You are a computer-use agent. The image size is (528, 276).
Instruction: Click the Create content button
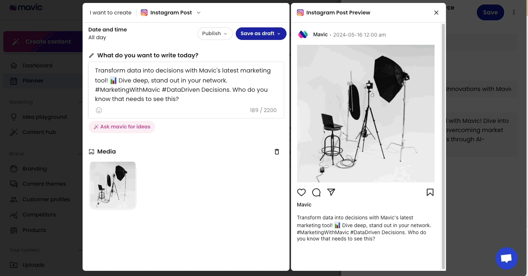(43, 42)
